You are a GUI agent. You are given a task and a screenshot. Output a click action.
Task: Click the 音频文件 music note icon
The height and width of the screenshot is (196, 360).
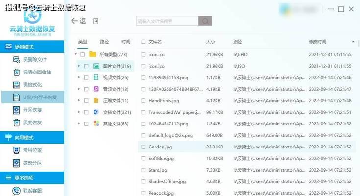point(96,89)
